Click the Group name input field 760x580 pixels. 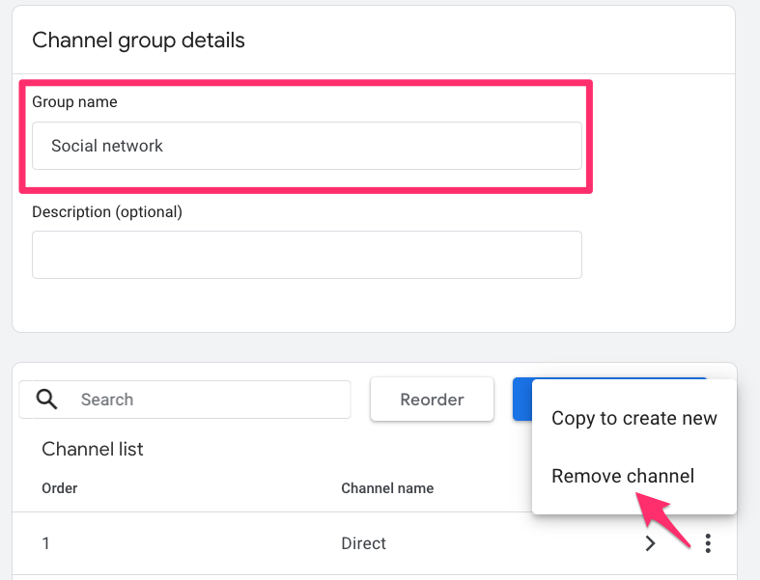(x=306, y=146)
